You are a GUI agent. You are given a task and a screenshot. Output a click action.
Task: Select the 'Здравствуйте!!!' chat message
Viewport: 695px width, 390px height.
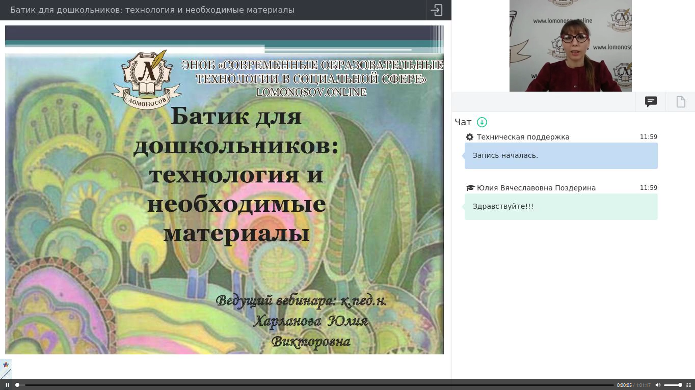point(560,206)
